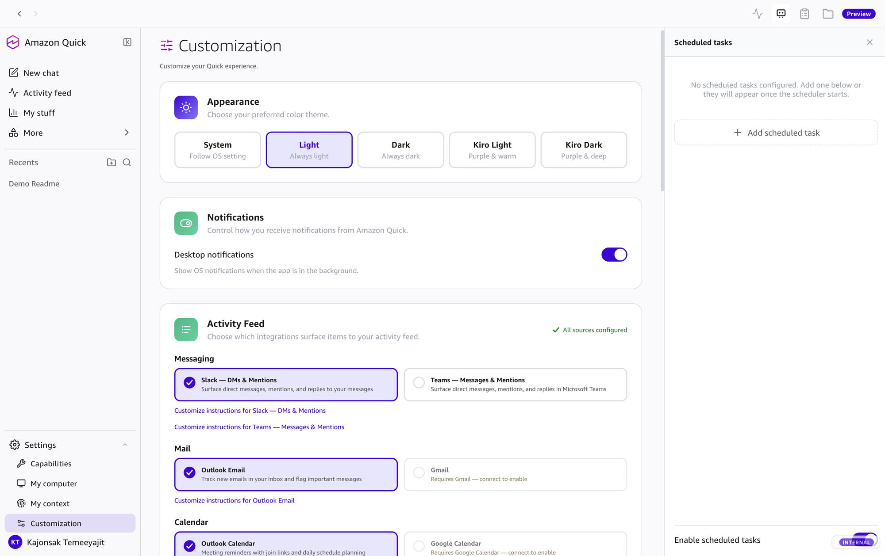Open Activity feed in sidebar

pyautogui.click(x=70, y=93)
